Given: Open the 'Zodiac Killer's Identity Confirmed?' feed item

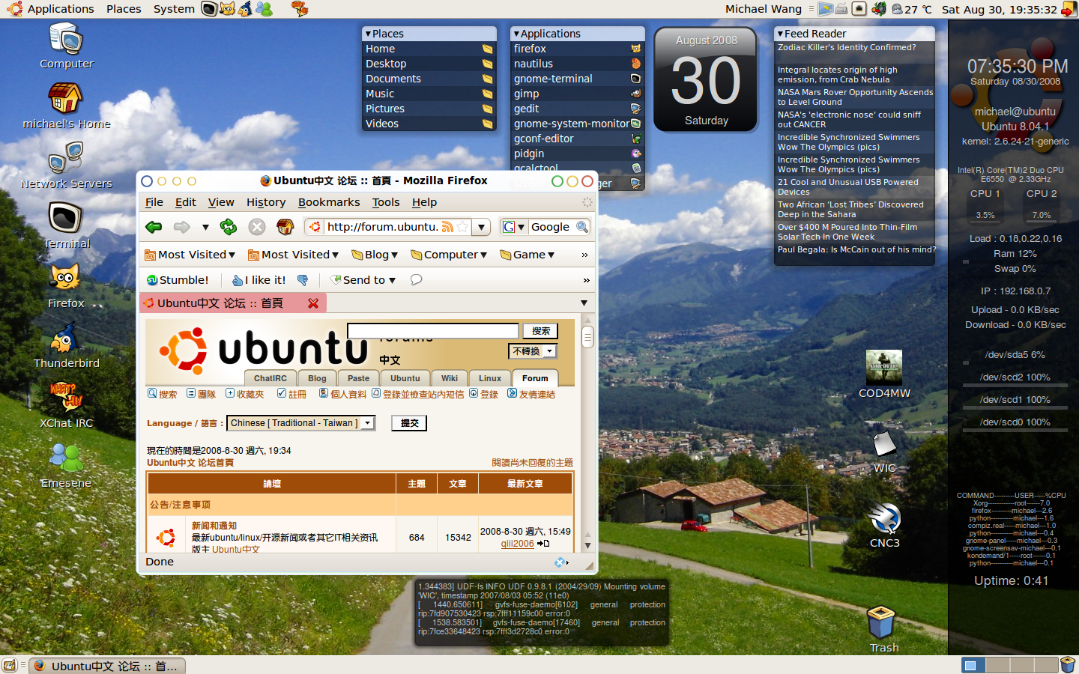Looking at the screenshot, I should 847,47.
